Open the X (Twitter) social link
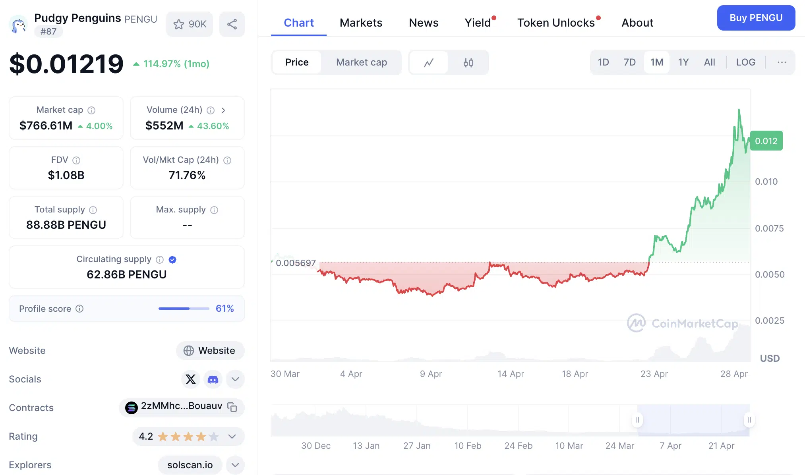Viewport: 805px width, 475px height. [x=191, y=379]
